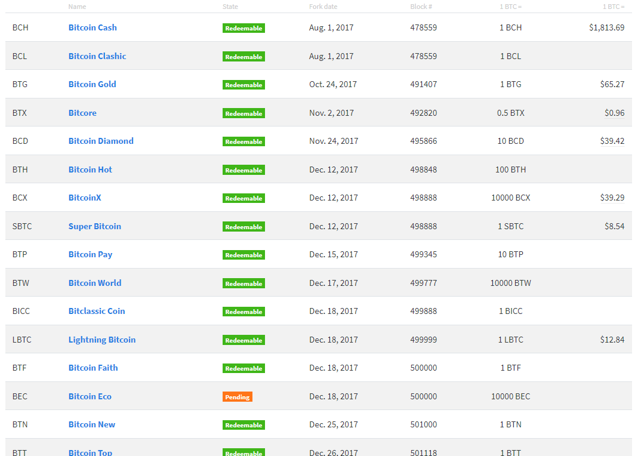
Task: Open the Super Bitcoin link
Action: pos(94,227)
